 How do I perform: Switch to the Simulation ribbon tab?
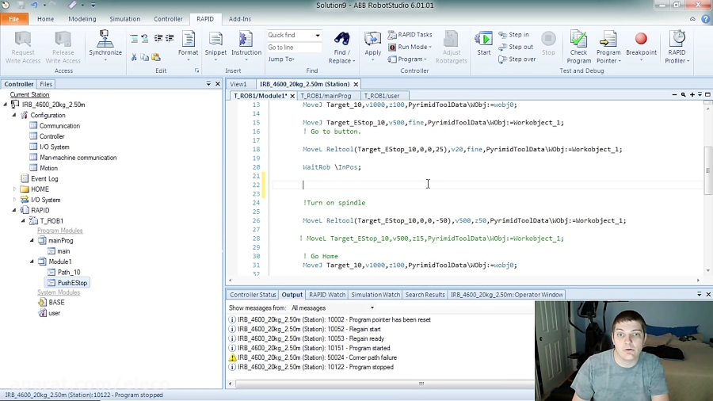click(x=124, y=19)
